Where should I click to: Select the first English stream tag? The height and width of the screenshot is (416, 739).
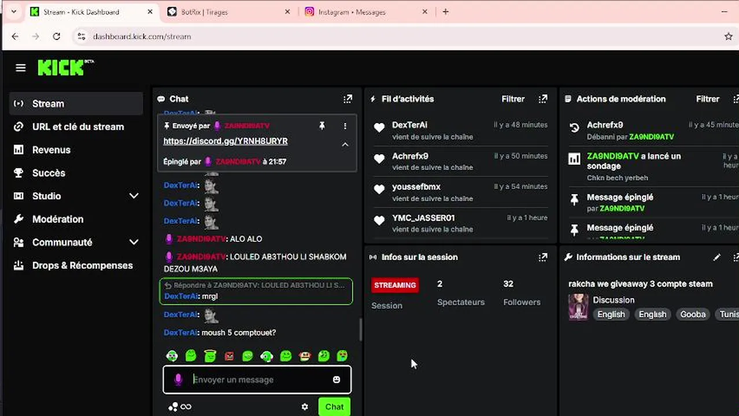click(x=611, y=314)
